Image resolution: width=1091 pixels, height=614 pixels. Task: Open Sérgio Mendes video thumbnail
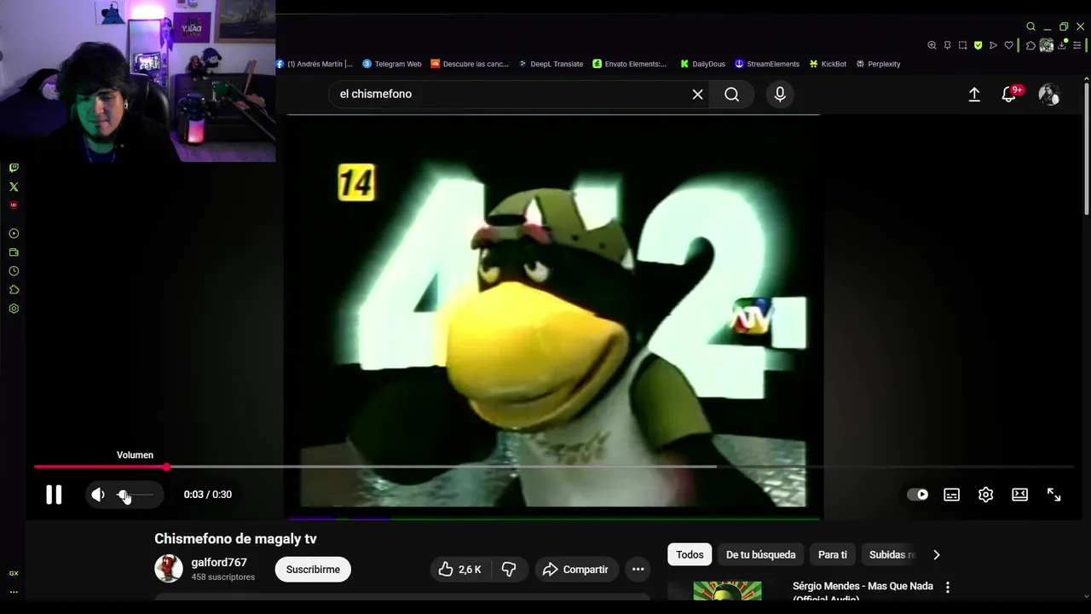coord(727,591)
